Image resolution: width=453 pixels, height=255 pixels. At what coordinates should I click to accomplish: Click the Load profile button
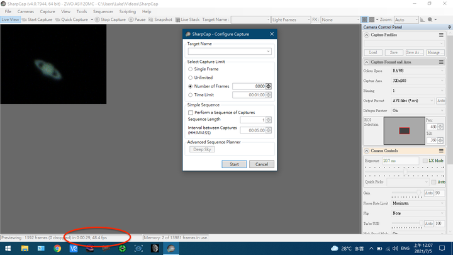373,53
